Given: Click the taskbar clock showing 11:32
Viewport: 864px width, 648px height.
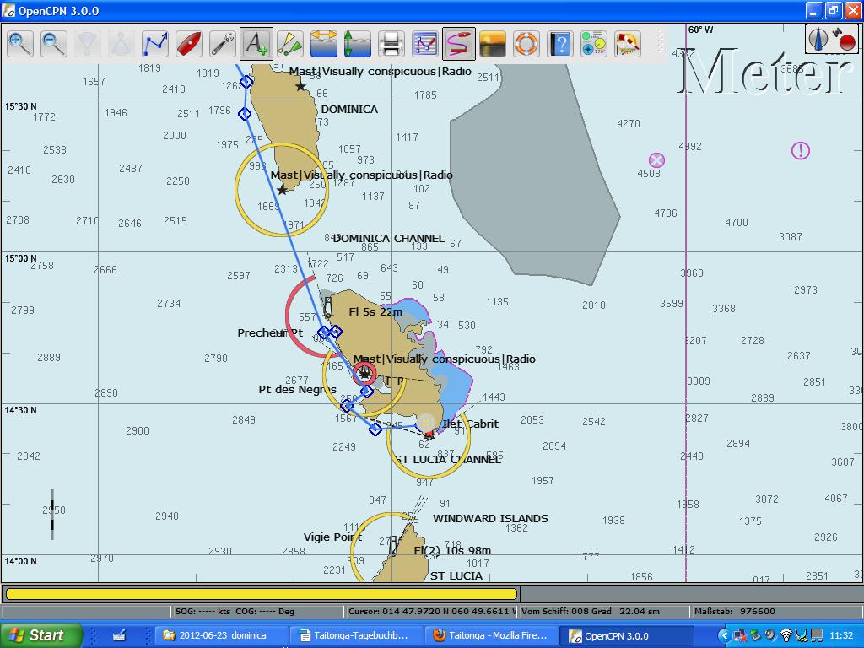Looking at the screenshot, I should 841,635.
